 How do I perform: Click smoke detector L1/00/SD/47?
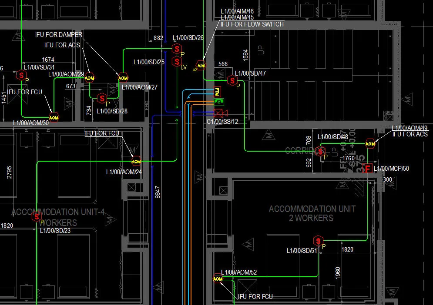coord(232,81)
